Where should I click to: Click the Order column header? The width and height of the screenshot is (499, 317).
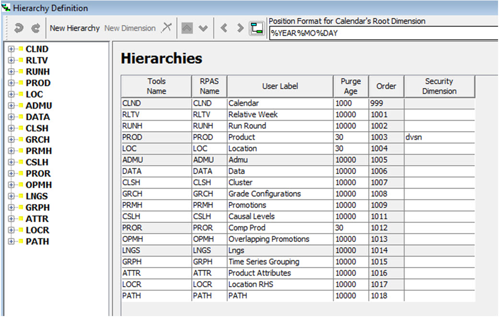(x=386, y=86)
